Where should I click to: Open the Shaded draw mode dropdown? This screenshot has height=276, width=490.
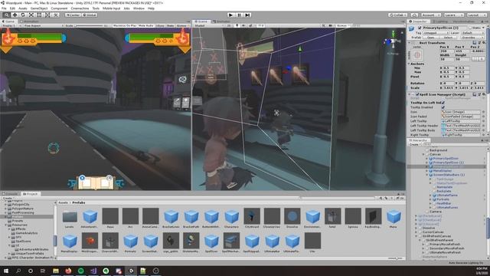pyautogui.click(x=209, y=25)
